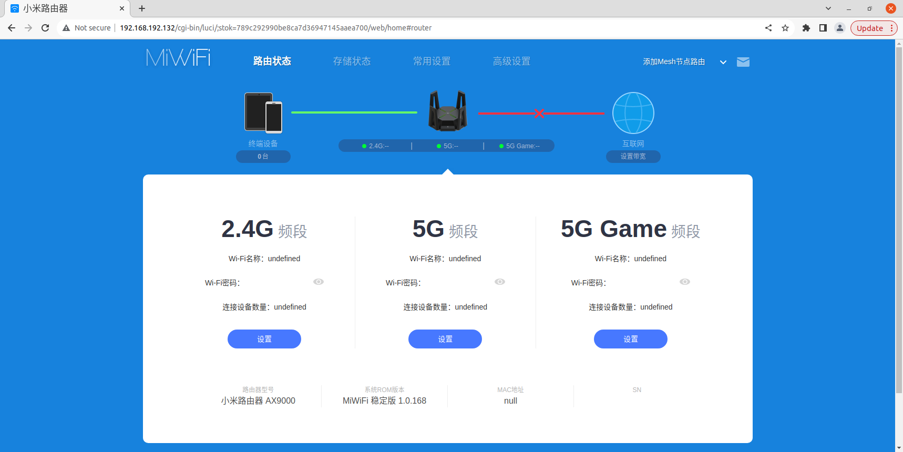
Task: Open the 路由状态 tab
Action: pos(272,61)
